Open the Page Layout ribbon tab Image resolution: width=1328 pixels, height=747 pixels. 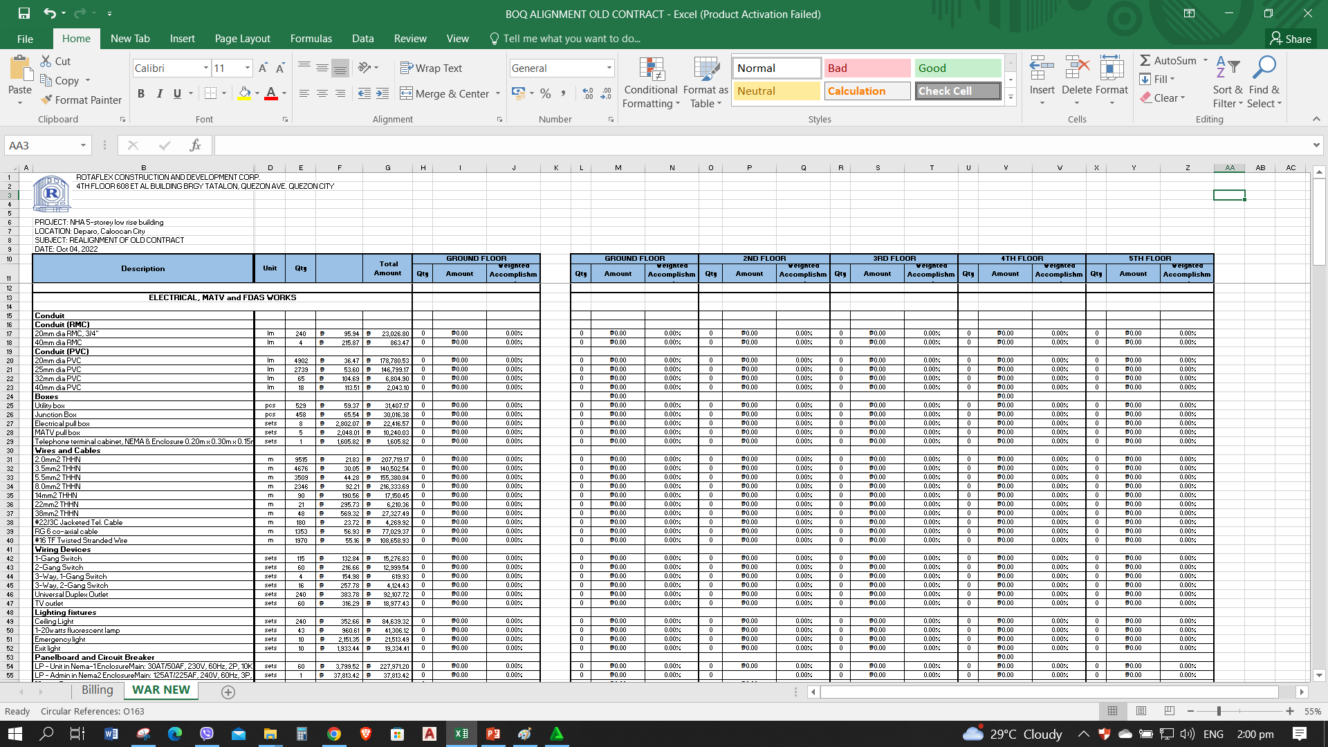242,39
